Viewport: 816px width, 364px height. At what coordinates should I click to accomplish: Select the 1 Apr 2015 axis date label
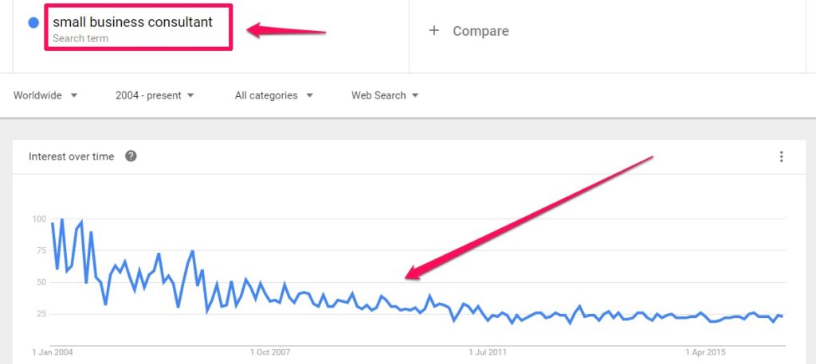pyautogui.click(x=705, y=352)
